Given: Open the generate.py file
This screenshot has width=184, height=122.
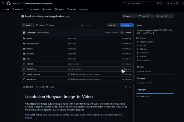Looking at the screenshot, I should tap(31, 79).
